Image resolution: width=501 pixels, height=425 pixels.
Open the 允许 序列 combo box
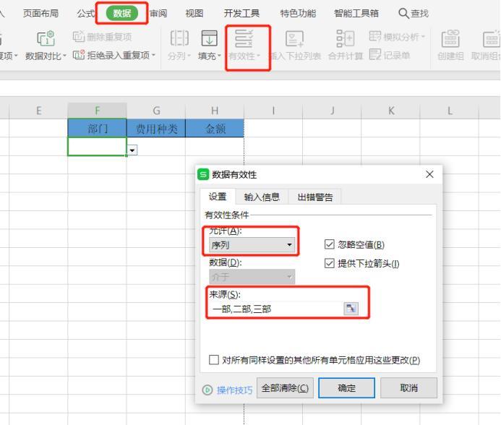[x=252, y=245]
